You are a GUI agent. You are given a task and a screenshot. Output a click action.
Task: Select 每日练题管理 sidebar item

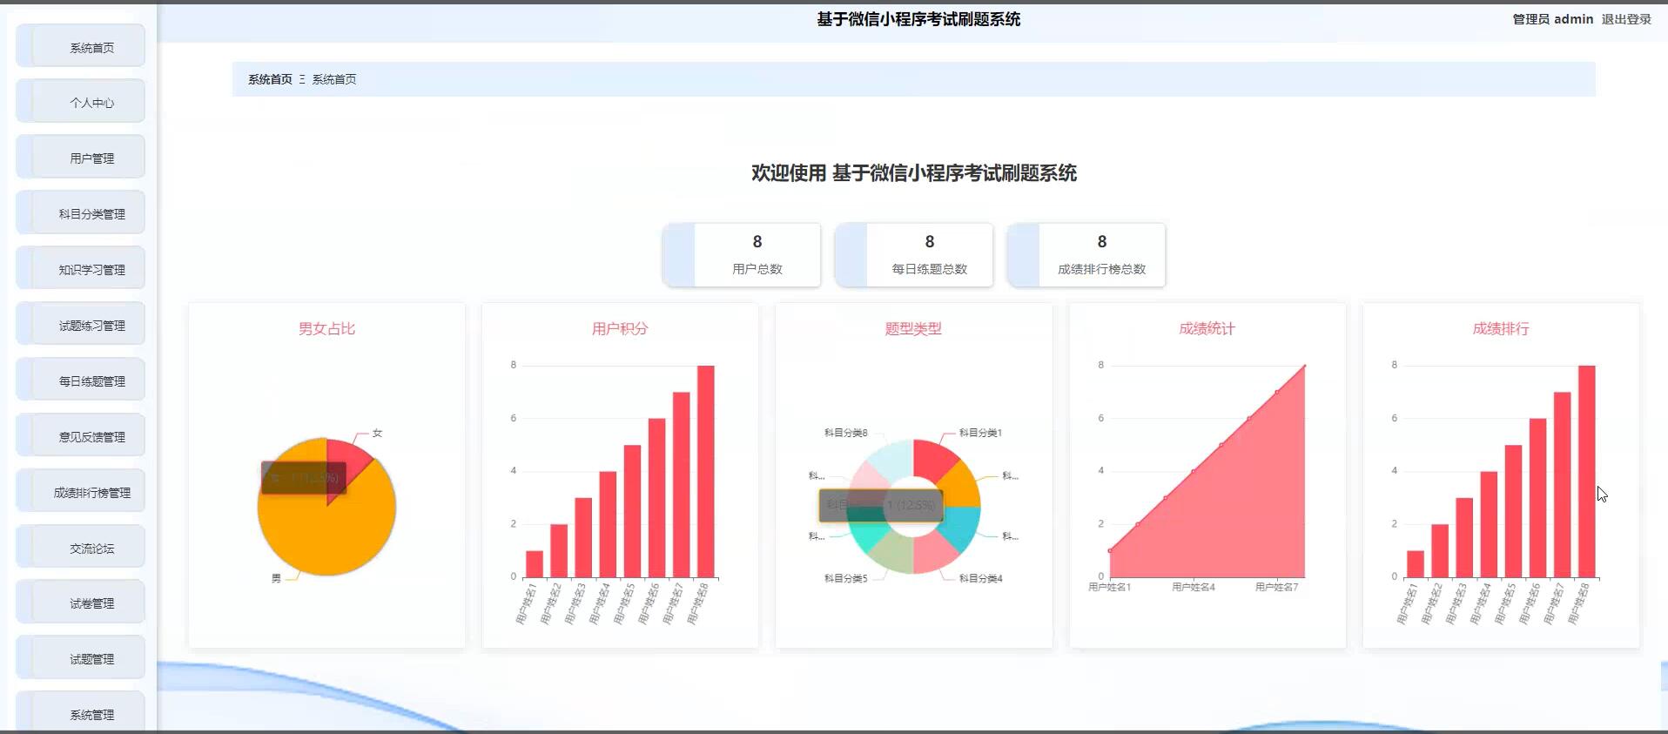81,380
